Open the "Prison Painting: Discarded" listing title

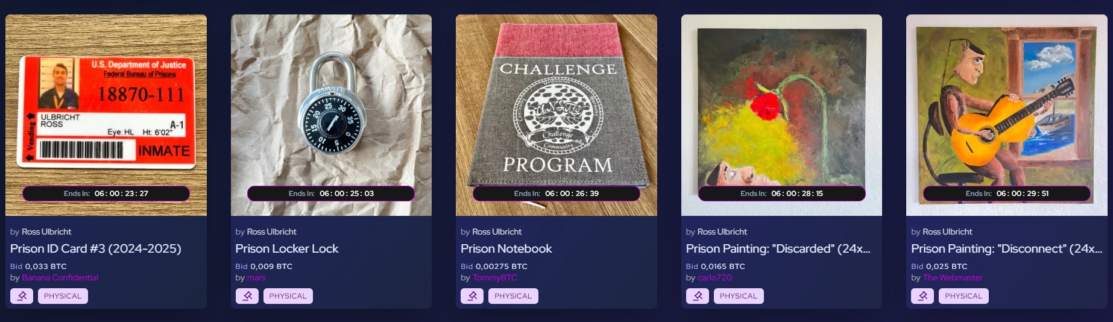click(778, 248)
